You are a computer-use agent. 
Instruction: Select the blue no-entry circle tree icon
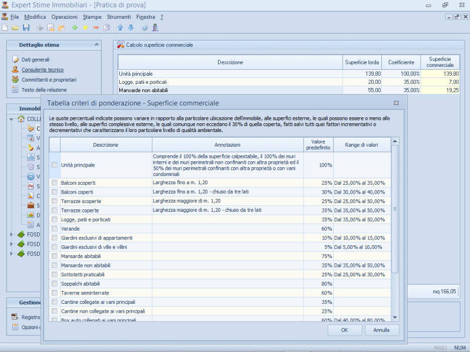[31, 177]
